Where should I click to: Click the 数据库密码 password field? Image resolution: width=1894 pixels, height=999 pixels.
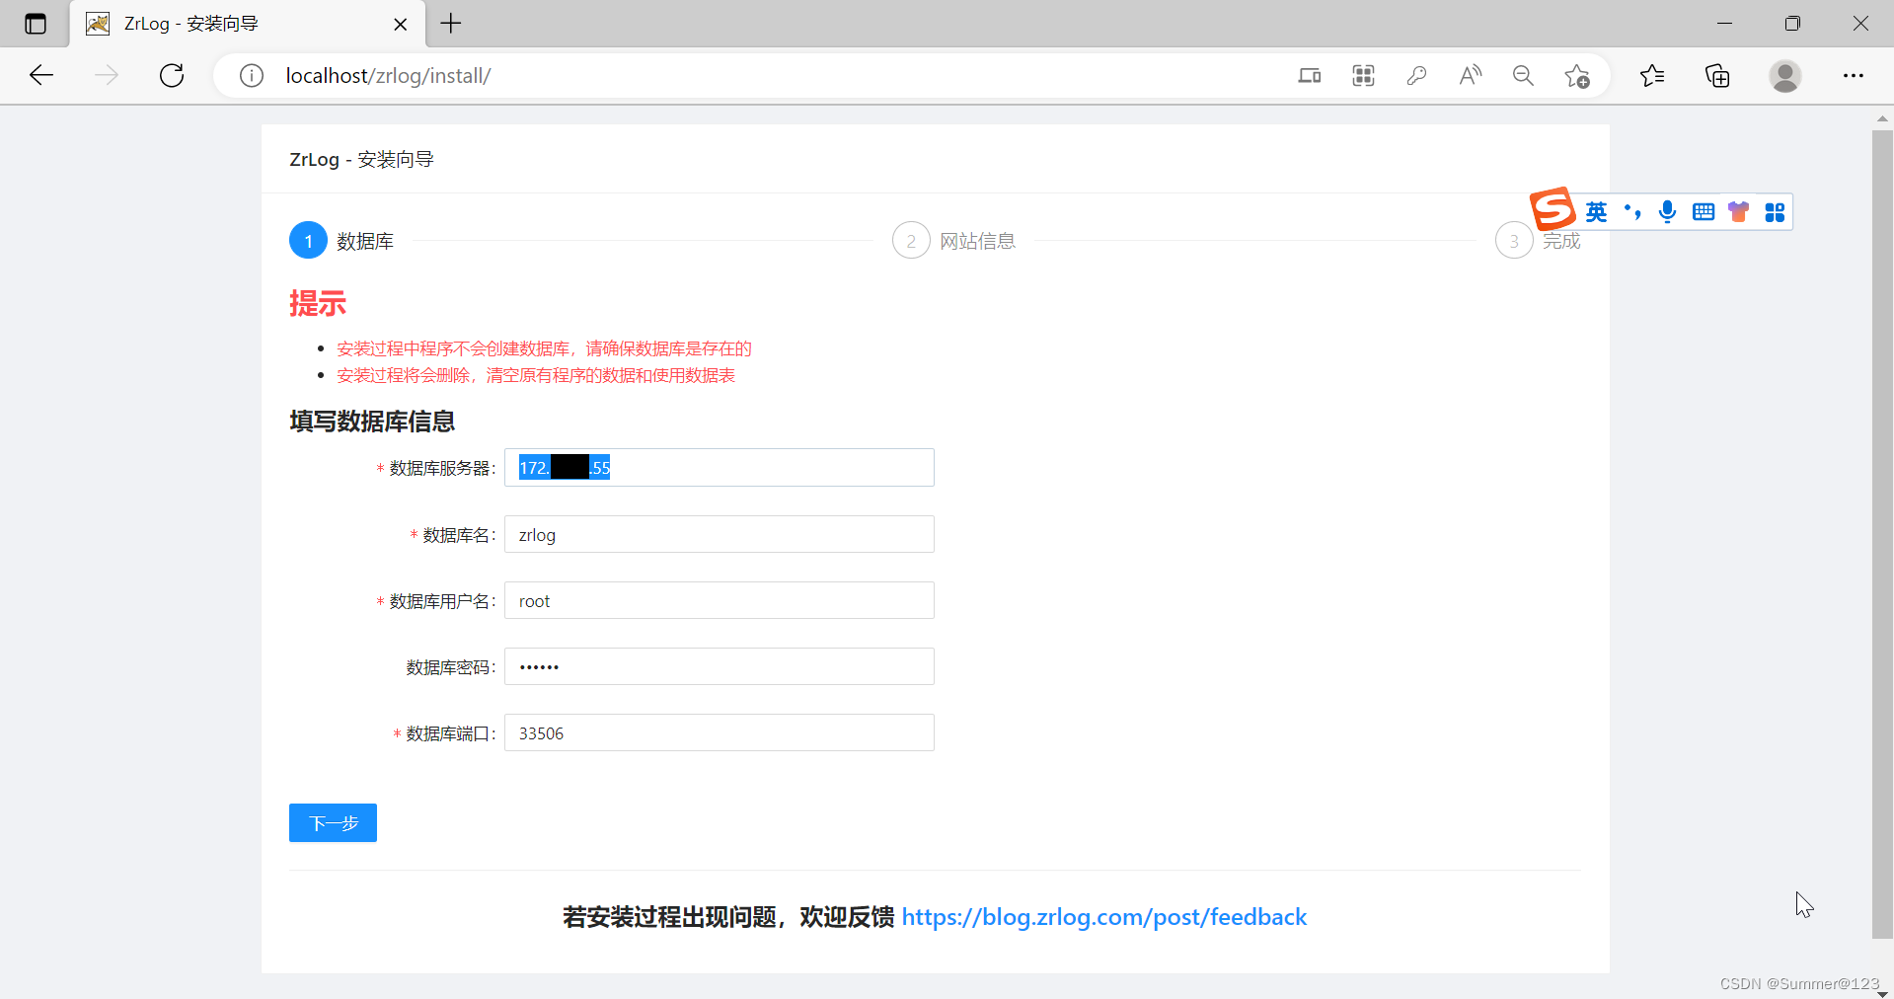tap(719, 666)
